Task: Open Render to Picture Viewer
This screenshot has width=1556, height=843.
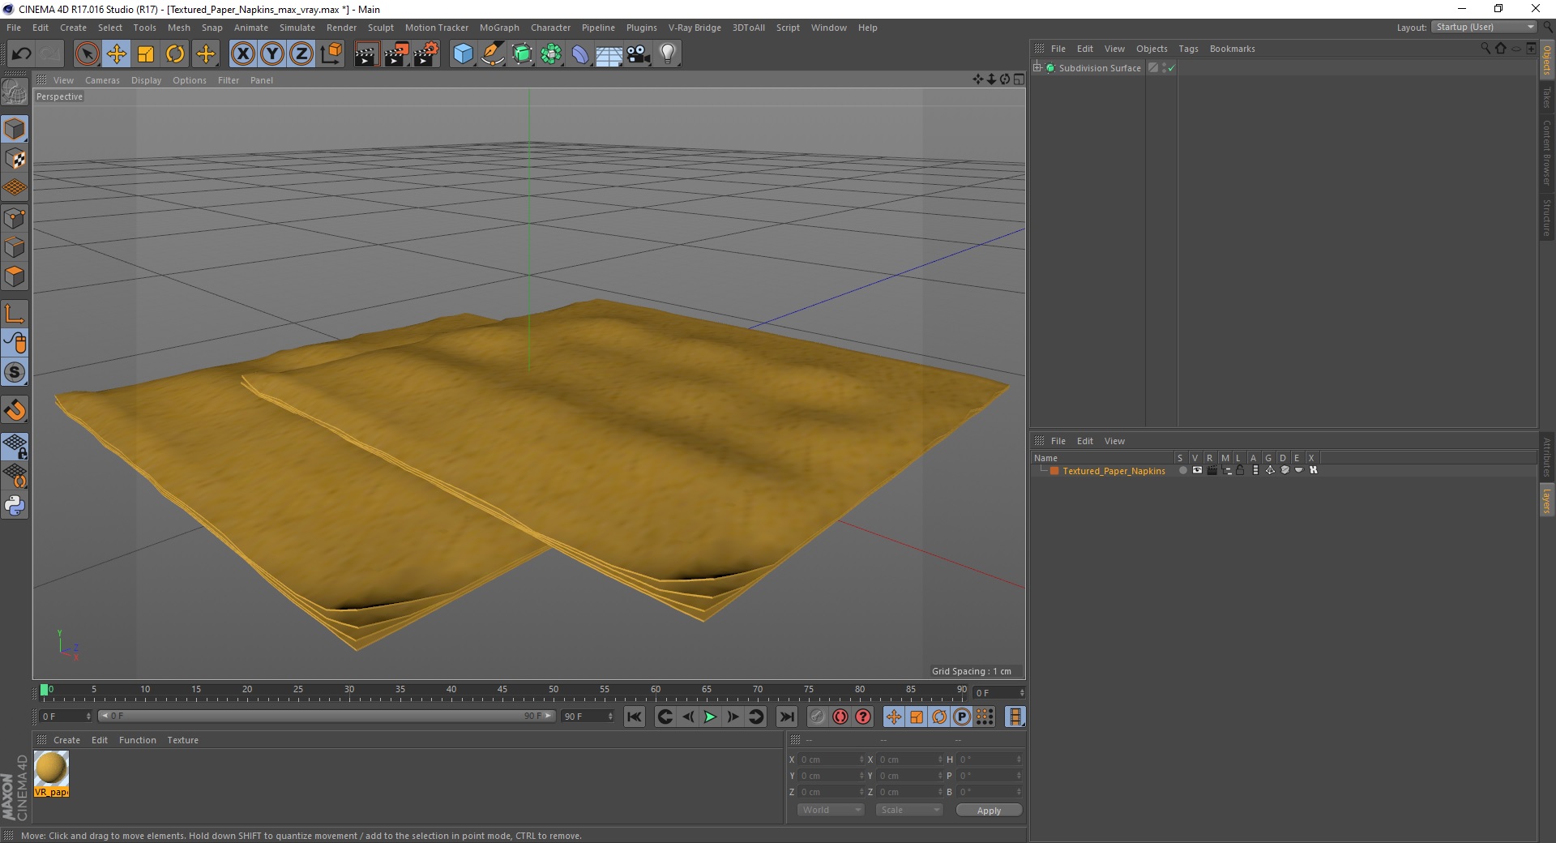Action: pyautogui.click(x=396, y=54)
